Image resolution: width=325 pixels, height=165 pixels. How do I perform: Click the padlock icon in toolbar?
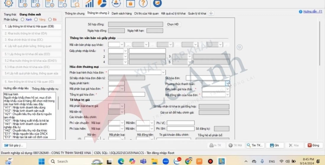pyautogui.click(x=130, y=3)
